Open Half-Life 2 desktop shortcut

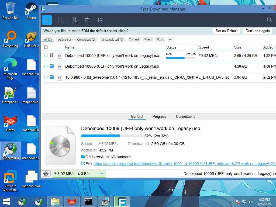(x=31, y=40)
